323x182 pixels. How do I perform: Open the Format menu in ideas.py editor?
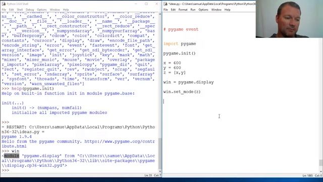tap(183, 10)
